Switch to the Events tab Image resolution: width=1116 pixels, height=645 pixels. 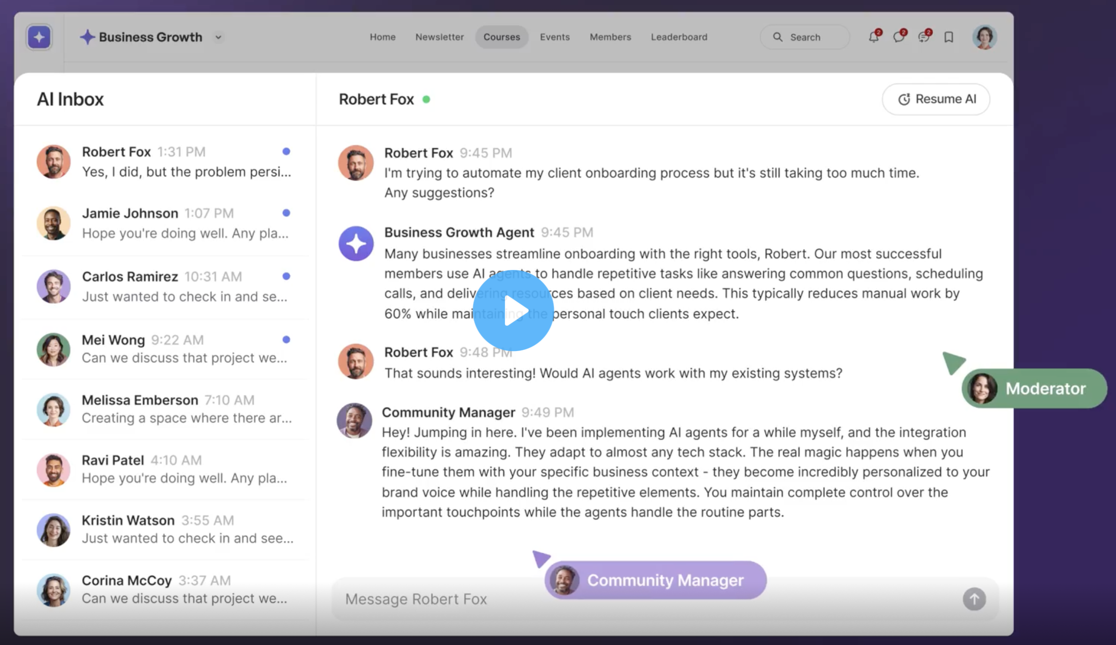pyautogui.click(x=555, y=37)
